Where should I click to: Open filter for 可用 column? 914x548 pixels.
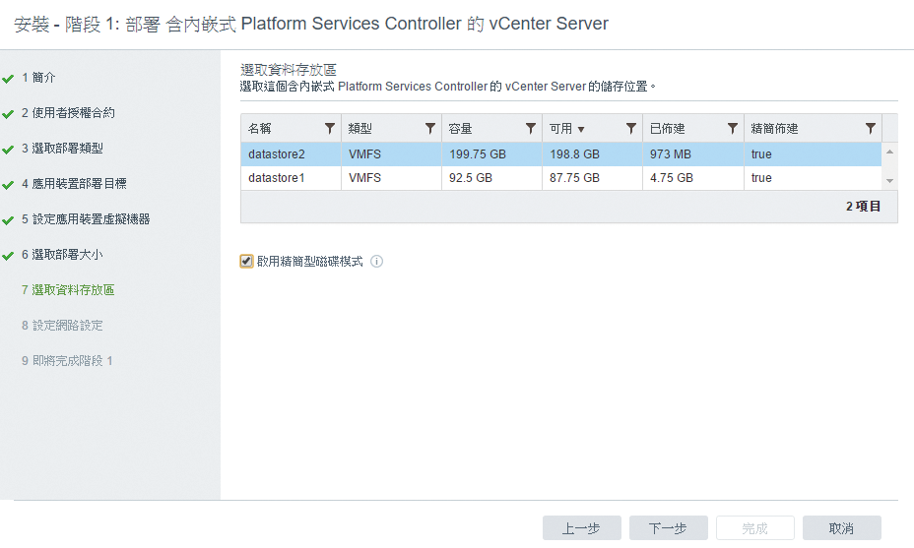(630, 128)
